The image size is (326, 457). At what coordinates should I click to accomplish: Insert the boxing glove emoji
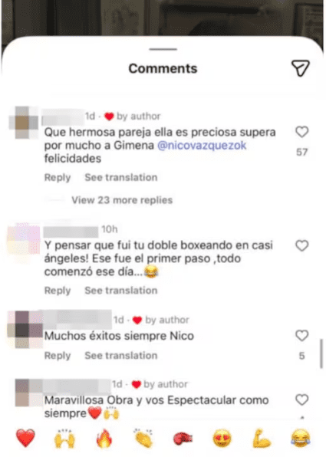click(x=183, y=439)
